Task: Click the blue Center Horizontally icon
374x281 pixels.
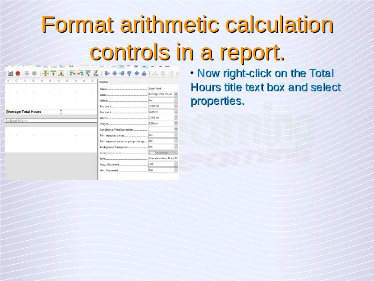Action: click(115, 74)
